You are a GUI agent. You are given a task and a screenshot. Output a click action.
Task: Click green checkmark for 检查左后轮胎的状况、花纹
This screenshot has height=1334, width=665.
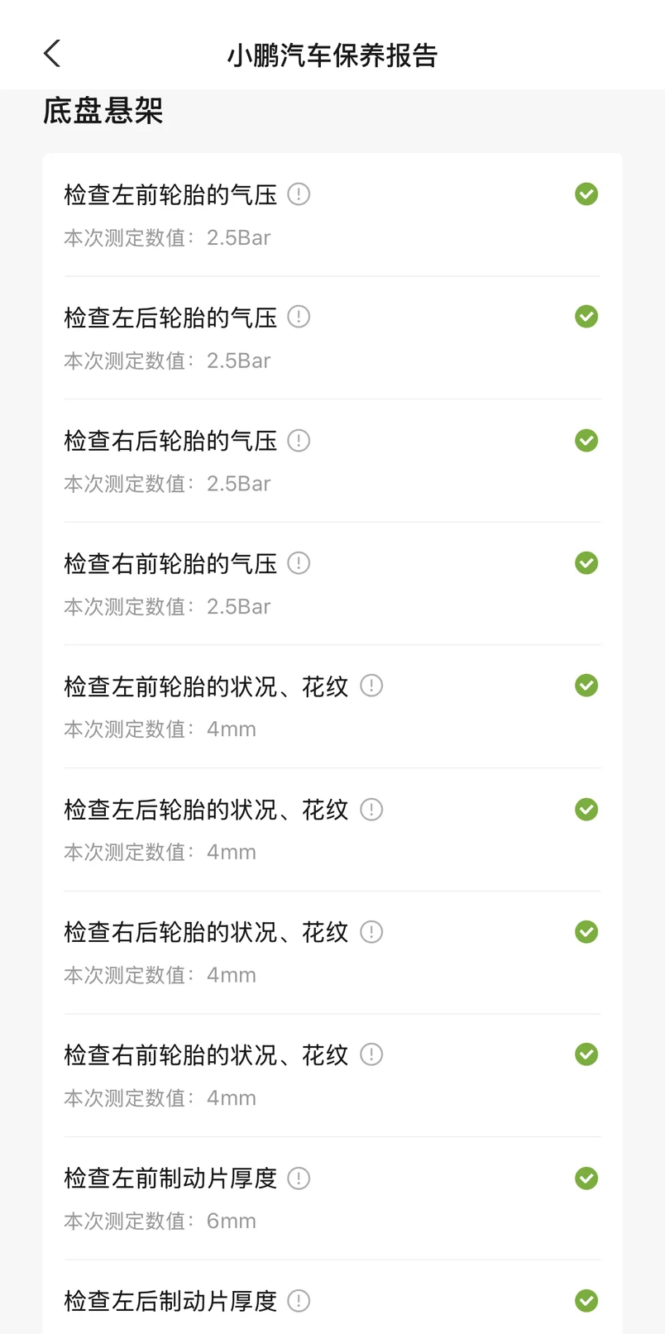586,810
